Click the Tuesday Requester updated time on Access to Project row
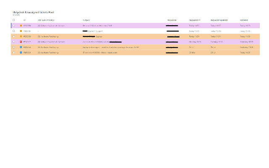Viewport: 269px width, 168px height. click(x=217, y=42)
